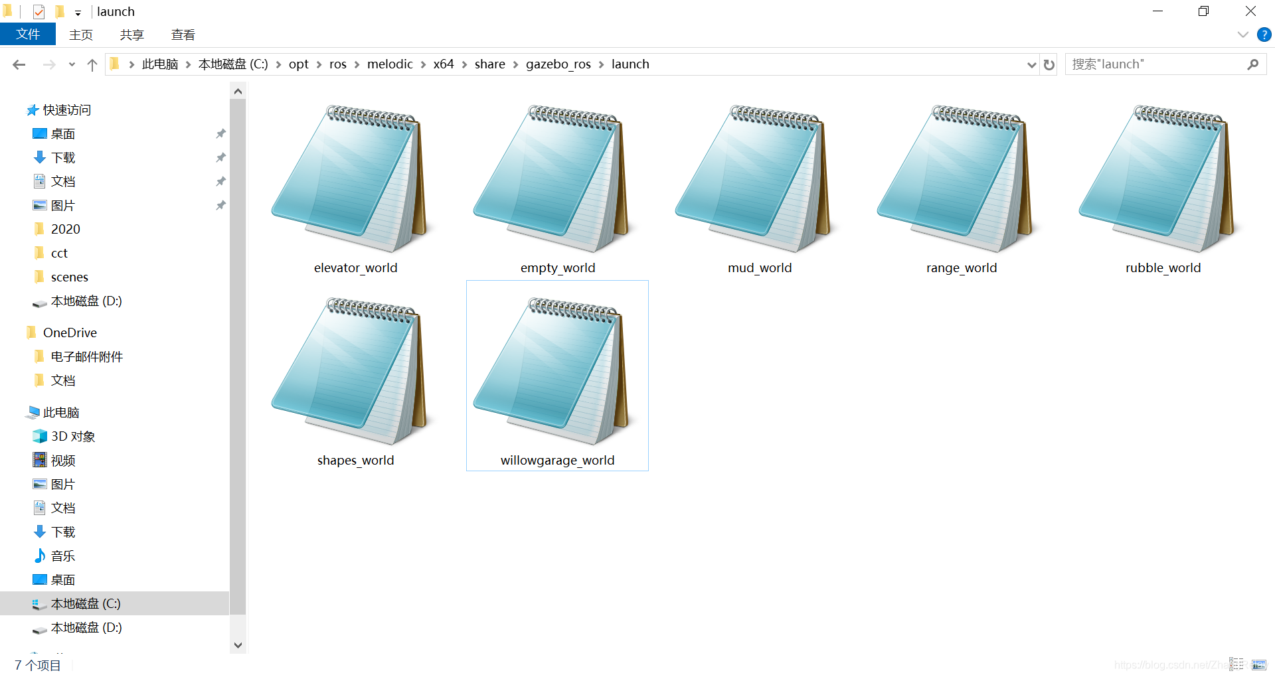Expand subfolders after share in breadcrumb

(x=515, y=64)
